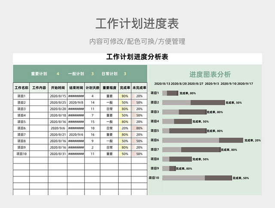Screen dimensions: 275x208
Task: Select start date 2020/8/25 of 项目2
Action: (58, 102)
